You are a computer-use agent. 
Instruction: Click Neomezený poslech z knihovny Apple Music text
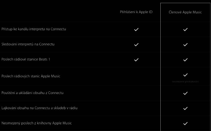pos(37,123)
